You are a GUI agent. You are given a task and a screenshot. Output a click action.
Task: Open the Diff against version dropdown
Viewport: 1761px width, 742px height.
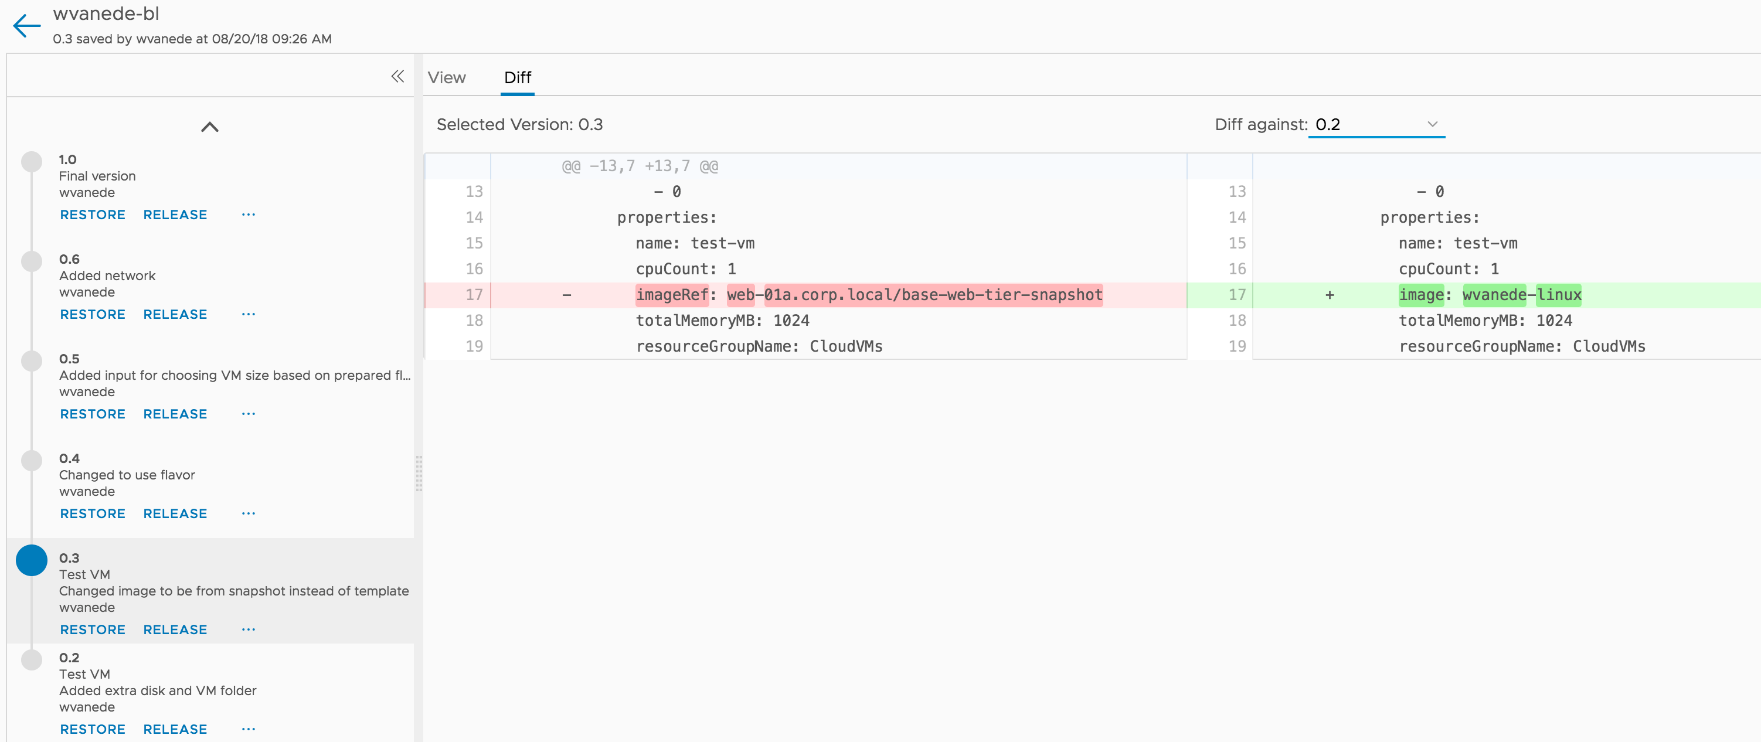tap(1375, 124)
